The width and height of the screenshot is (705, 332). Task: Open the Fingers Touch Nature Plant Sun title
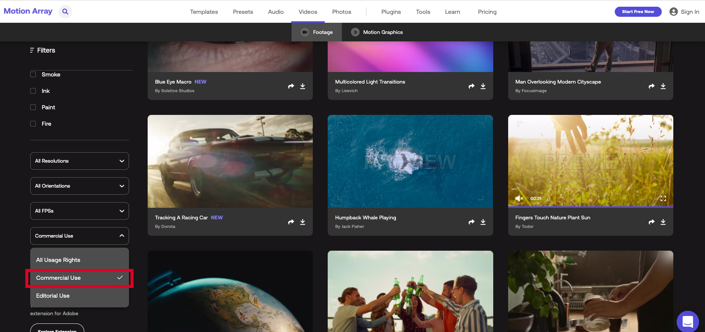click(553, 217)
